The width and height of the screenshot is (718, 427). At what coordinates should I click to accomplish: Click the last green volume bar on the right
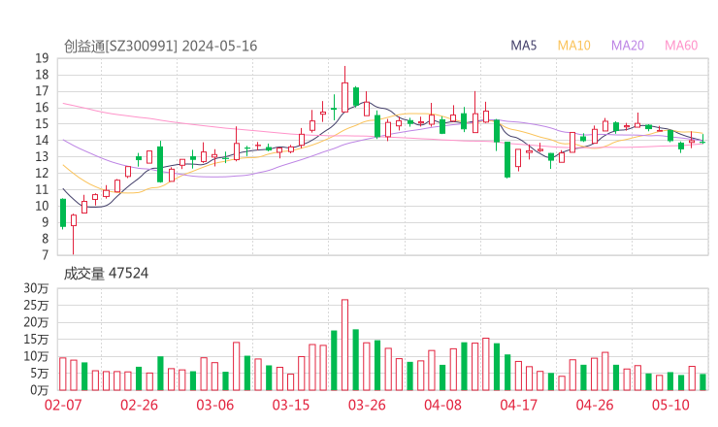[x=702, y=382]
